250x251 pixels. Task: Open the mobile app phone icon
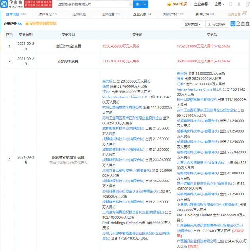coord(231,4)
